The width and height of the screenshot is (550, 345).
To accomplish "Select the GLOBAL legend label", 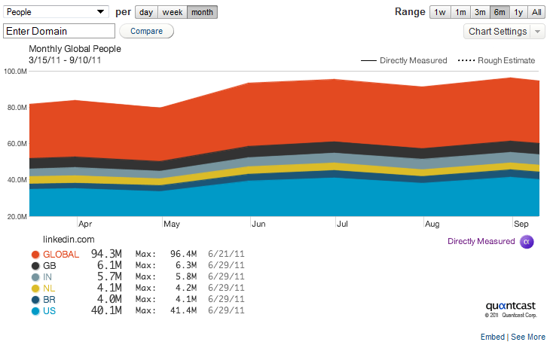I will 61,254.
